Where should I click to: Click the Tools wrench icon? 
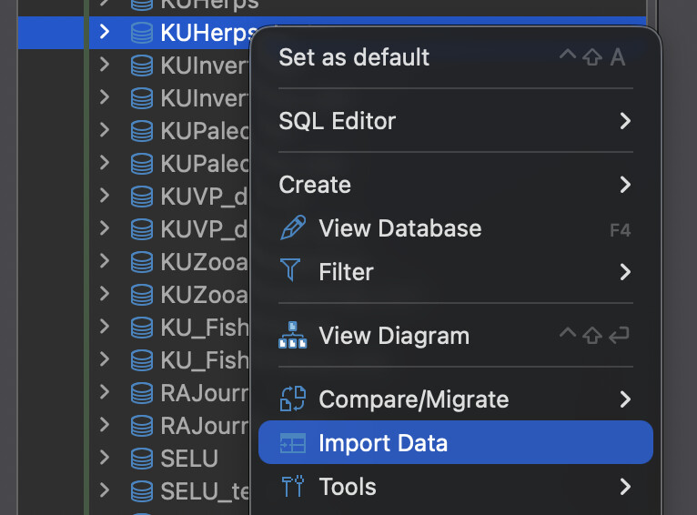click(292, 487)
